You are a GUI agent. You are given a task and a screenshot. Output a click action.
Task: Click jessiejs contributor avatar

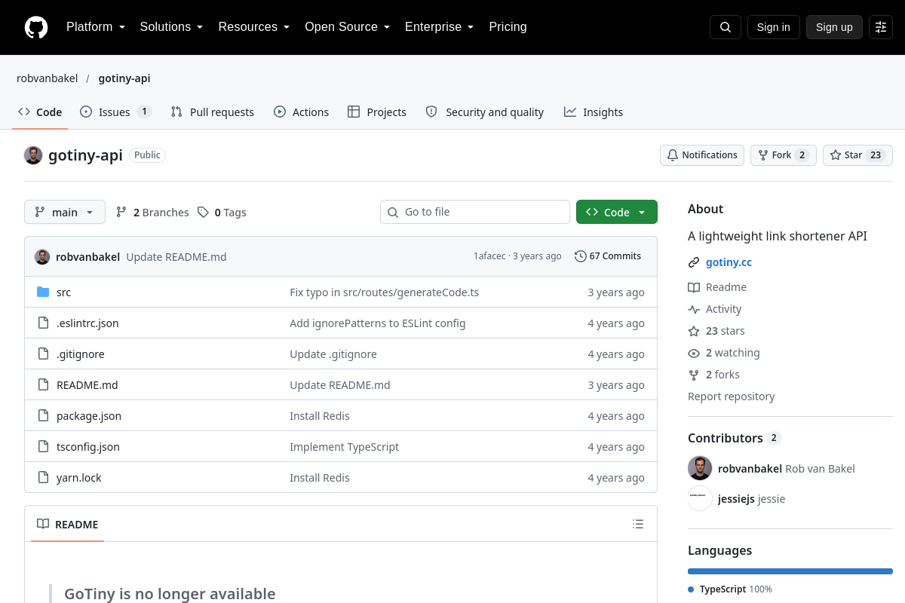[700, 498]
